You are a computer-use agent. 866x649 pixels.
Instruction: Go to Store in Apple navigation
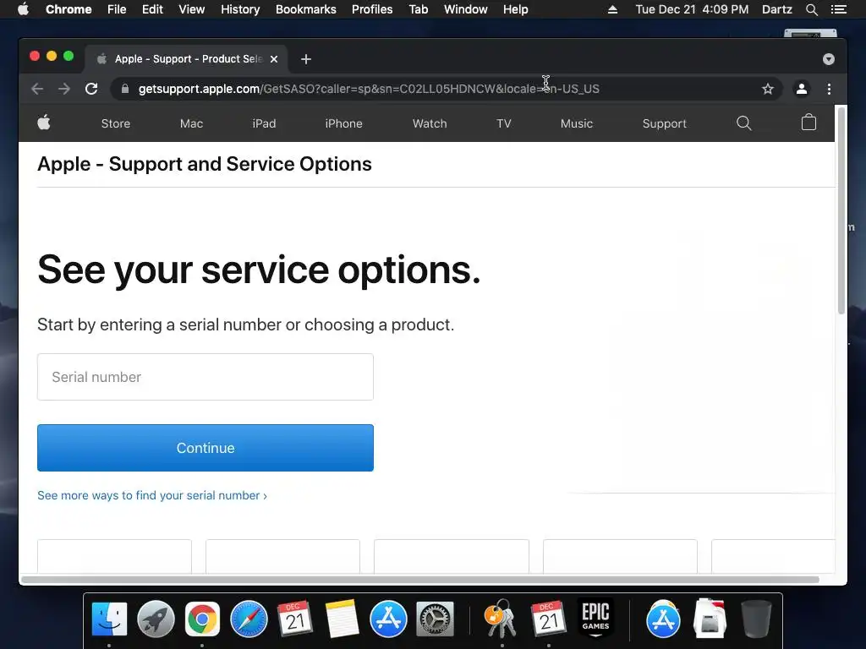[x=115, y=123]
